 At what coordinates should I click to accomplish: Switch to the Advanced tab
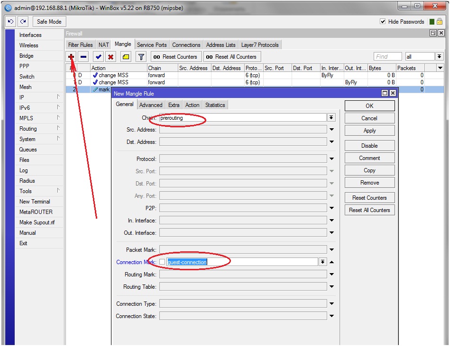click(x=151, y=105)
